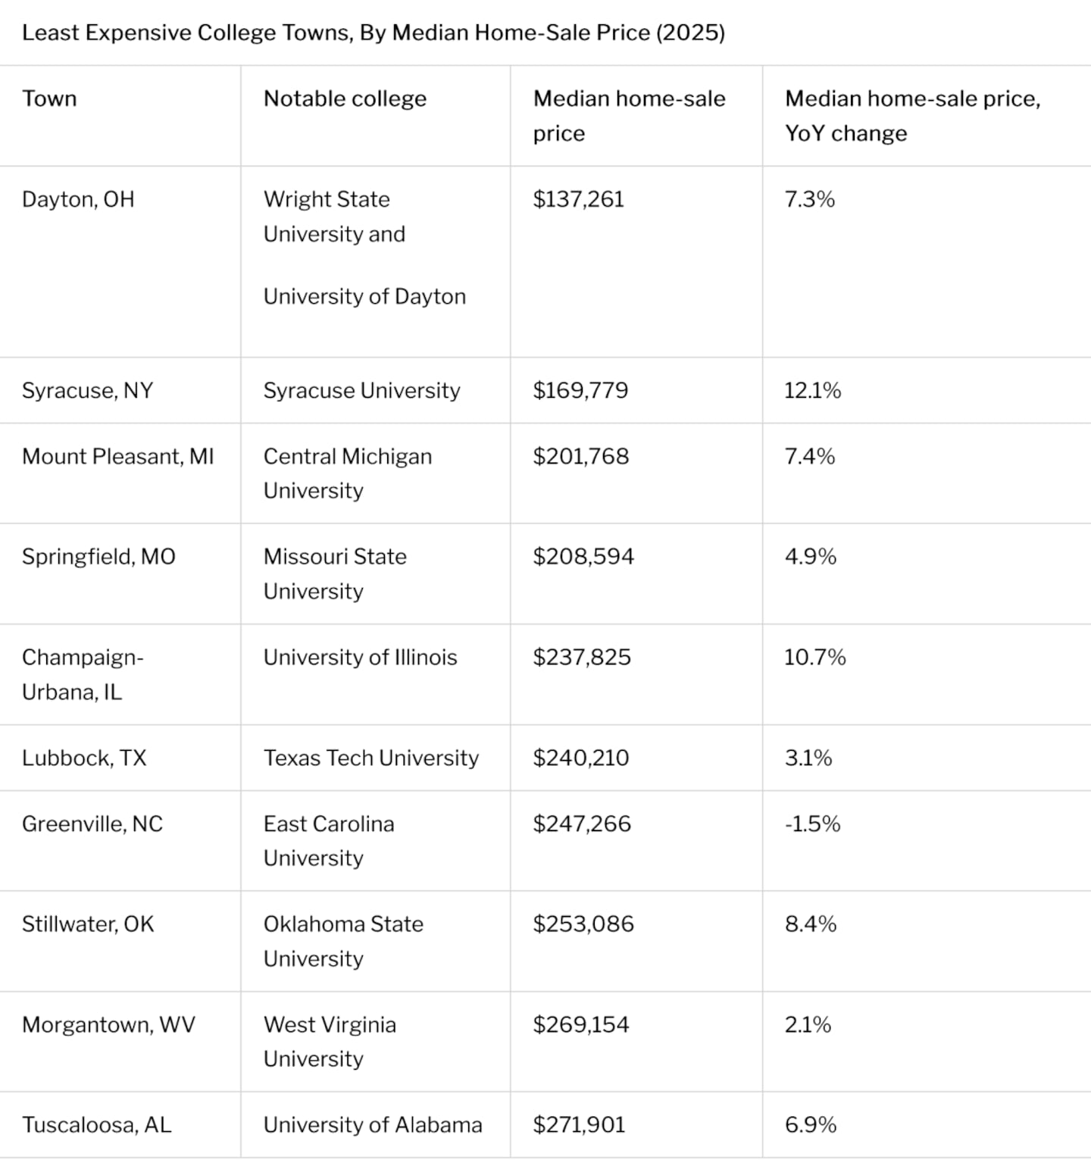This screenshot has width=1091, height=1163.
Task: Select the $137,261 price cell
Action: click(578, 199)
